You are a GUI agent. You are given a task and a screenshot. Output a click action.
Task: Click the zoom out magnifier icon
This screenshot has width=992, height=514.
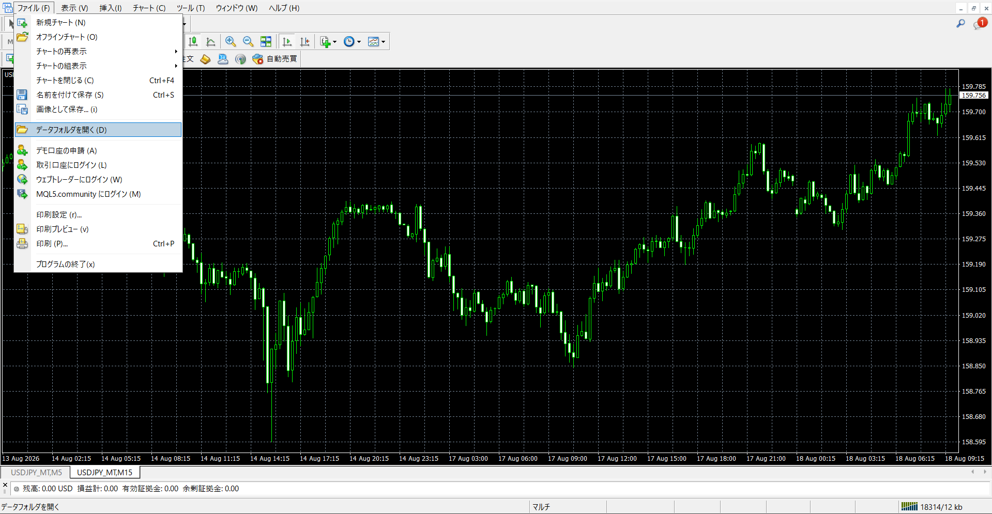click(x=248, y=42)
